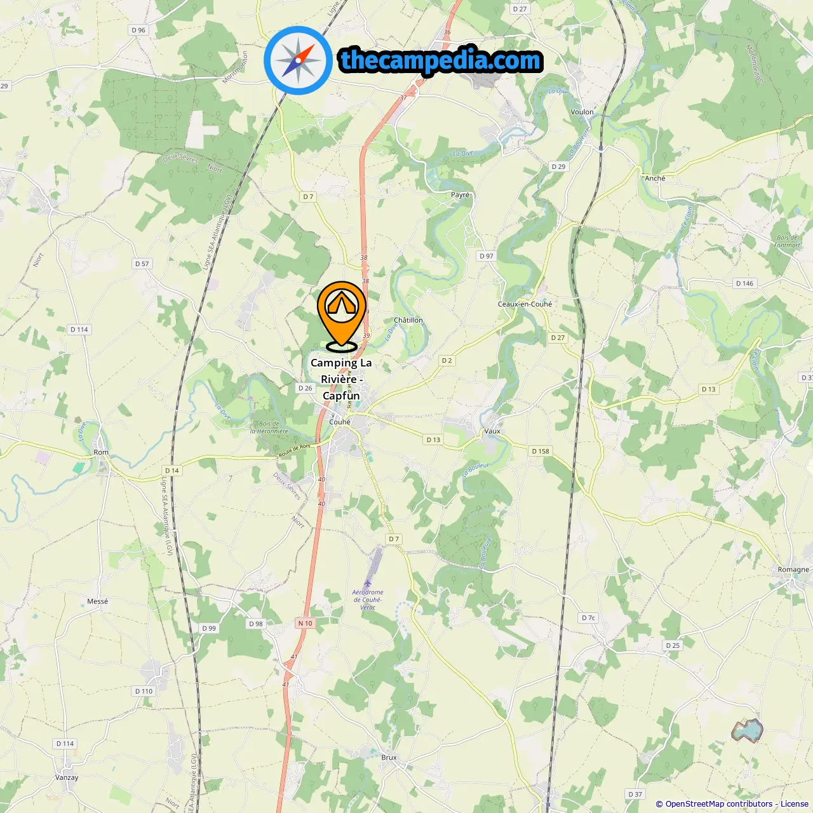
Task: Click the blue compass logo icon
Action: click(x=298, y=60)
